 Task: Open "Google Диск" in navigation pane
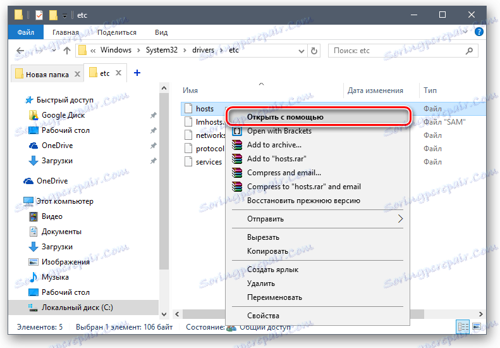pyautogui.click(x=63, y=115)
